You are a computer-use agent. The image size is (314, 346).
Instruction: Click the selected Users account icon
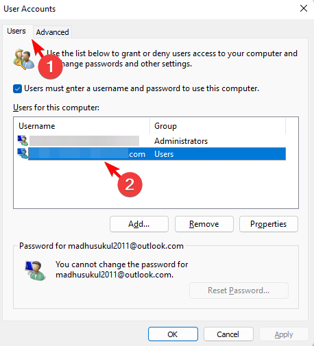[23, 153]
